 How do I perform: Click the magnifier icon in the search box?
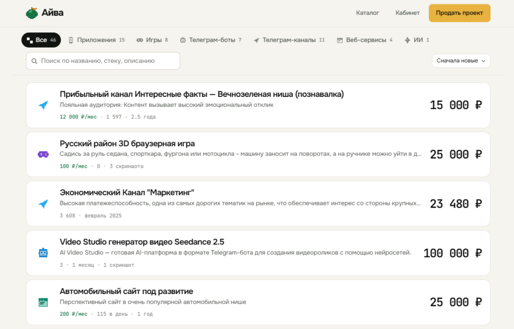click(x=34, y=61)
